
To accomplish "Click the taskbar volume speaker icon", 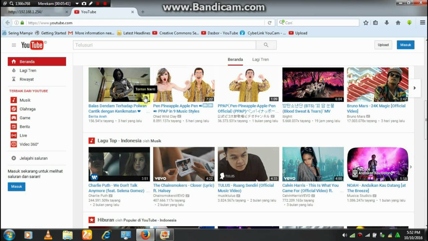I will tap(344, 235).
